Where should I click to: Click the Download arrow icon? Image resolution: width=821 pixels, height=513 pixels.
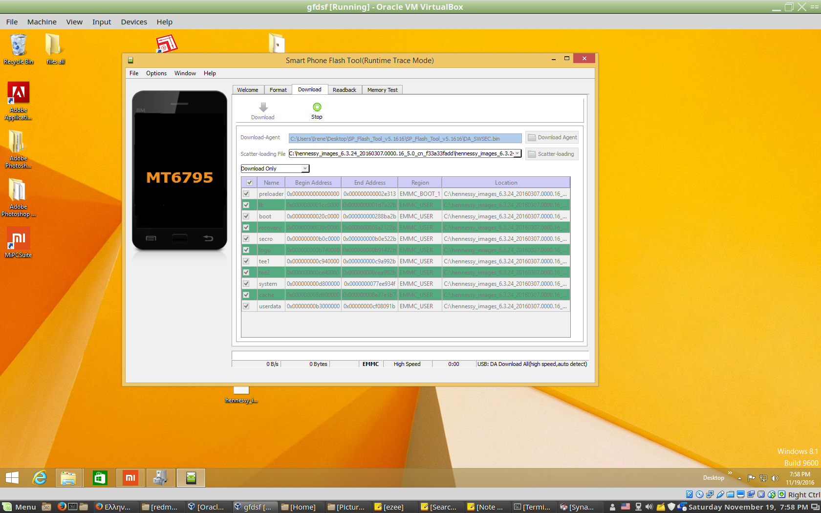tap(263, 108)
